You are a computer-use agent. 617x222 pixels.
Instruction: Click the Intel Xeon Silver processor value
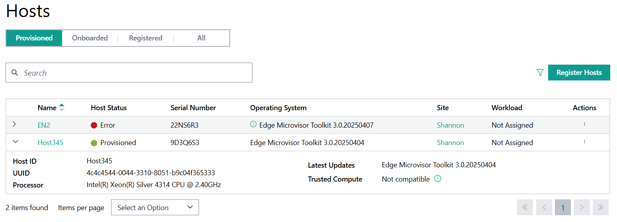154,185
